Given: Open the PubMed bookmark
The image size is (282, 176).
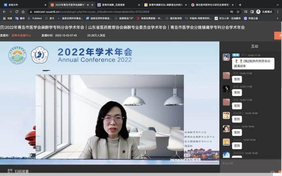Looking at the screenshot, I should (35, 19).
